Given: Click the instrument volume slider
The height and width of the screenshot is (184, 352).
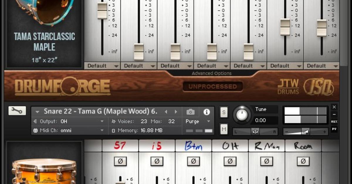Looking at the screenshot, I should (306, 131).
